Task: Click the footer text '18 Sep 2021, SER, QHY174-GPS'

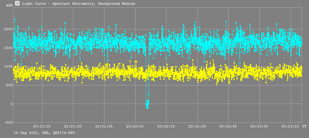Action: [x=44, y=133]
